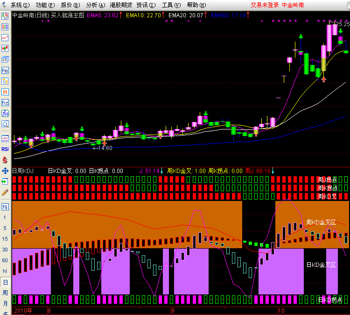Open the 报价(B) menu
The height and width of the screenshot is (315, 350).
pos(70,5)
